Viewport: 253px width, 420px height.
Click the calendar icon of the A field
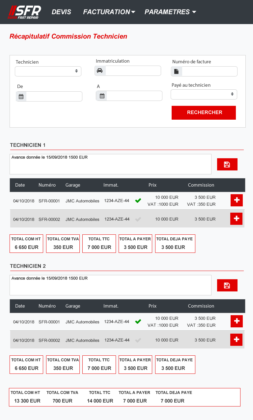point(102,96)
